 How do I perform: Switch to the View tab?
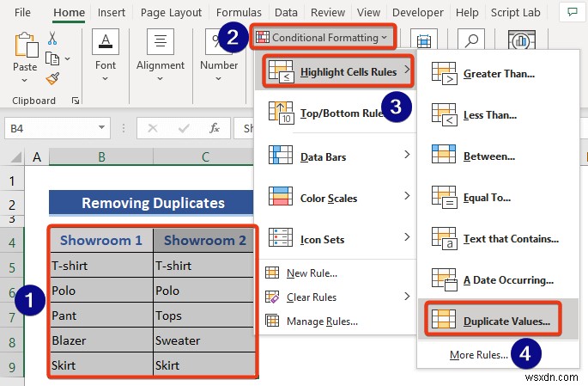tap(368, 12)
